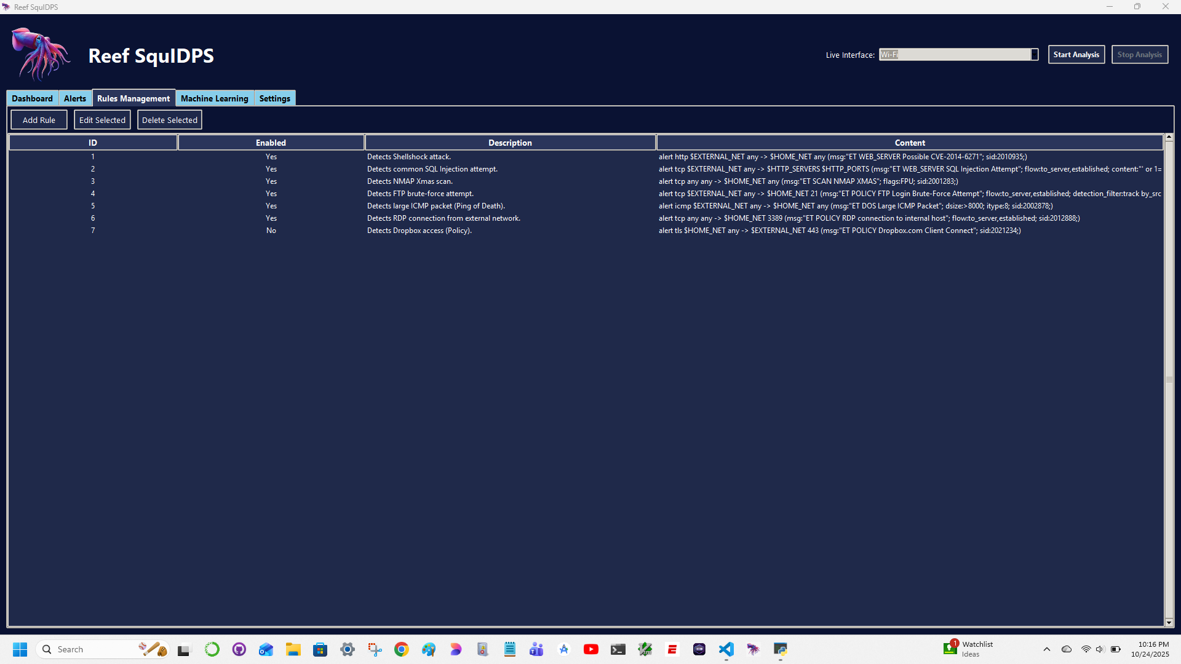
Task: Launch Microsoft Teams from the taskbar
Action: (536, 649)
